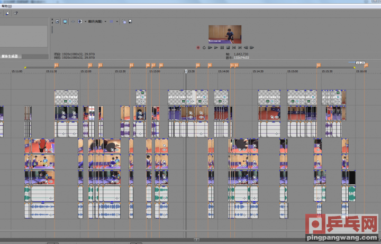
Task: Click the save snapshot to file icon
Action: (130, 22)
